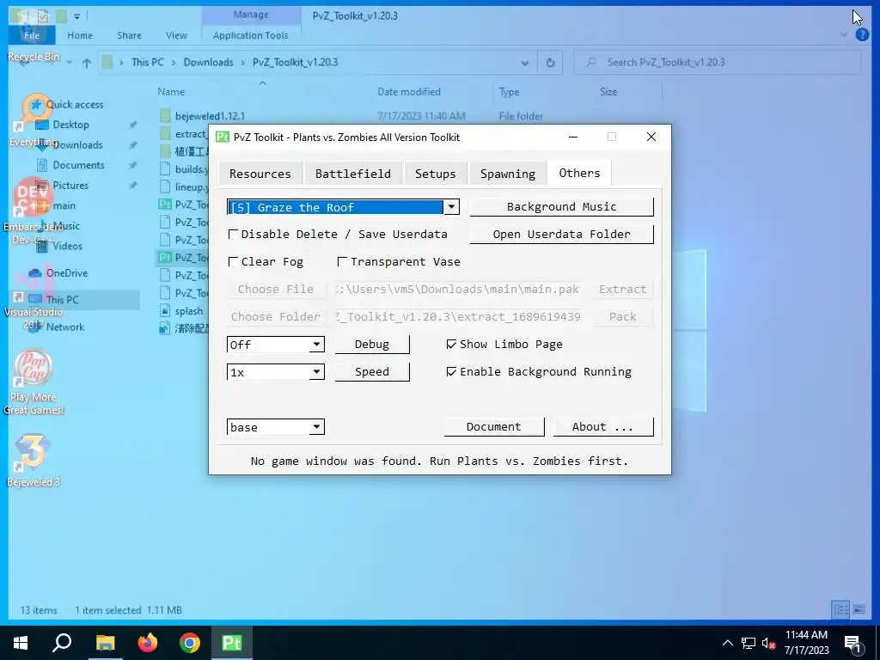Switch to the Battlefield tab
880x660 pixels.
(353, 174)
